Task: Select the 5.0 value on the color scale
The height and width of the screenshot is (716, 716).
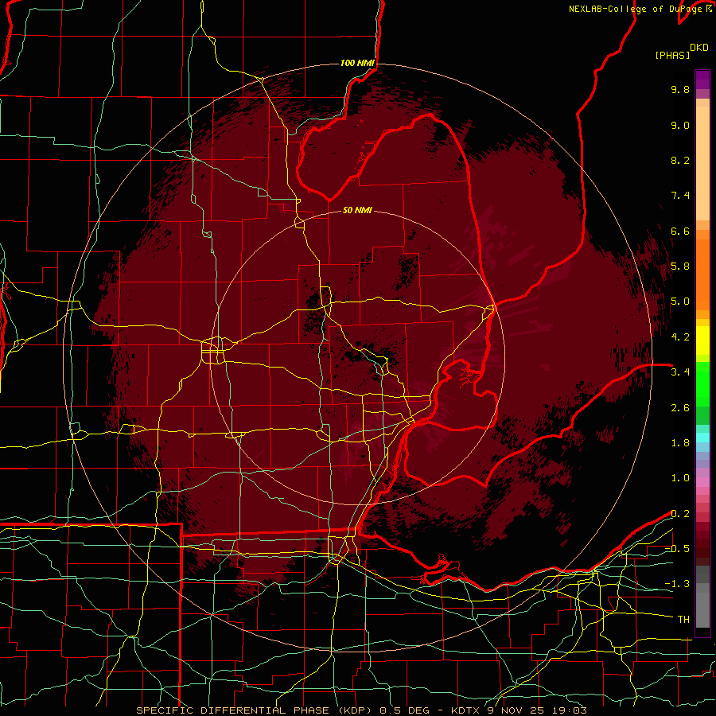Action: [680, 302]
